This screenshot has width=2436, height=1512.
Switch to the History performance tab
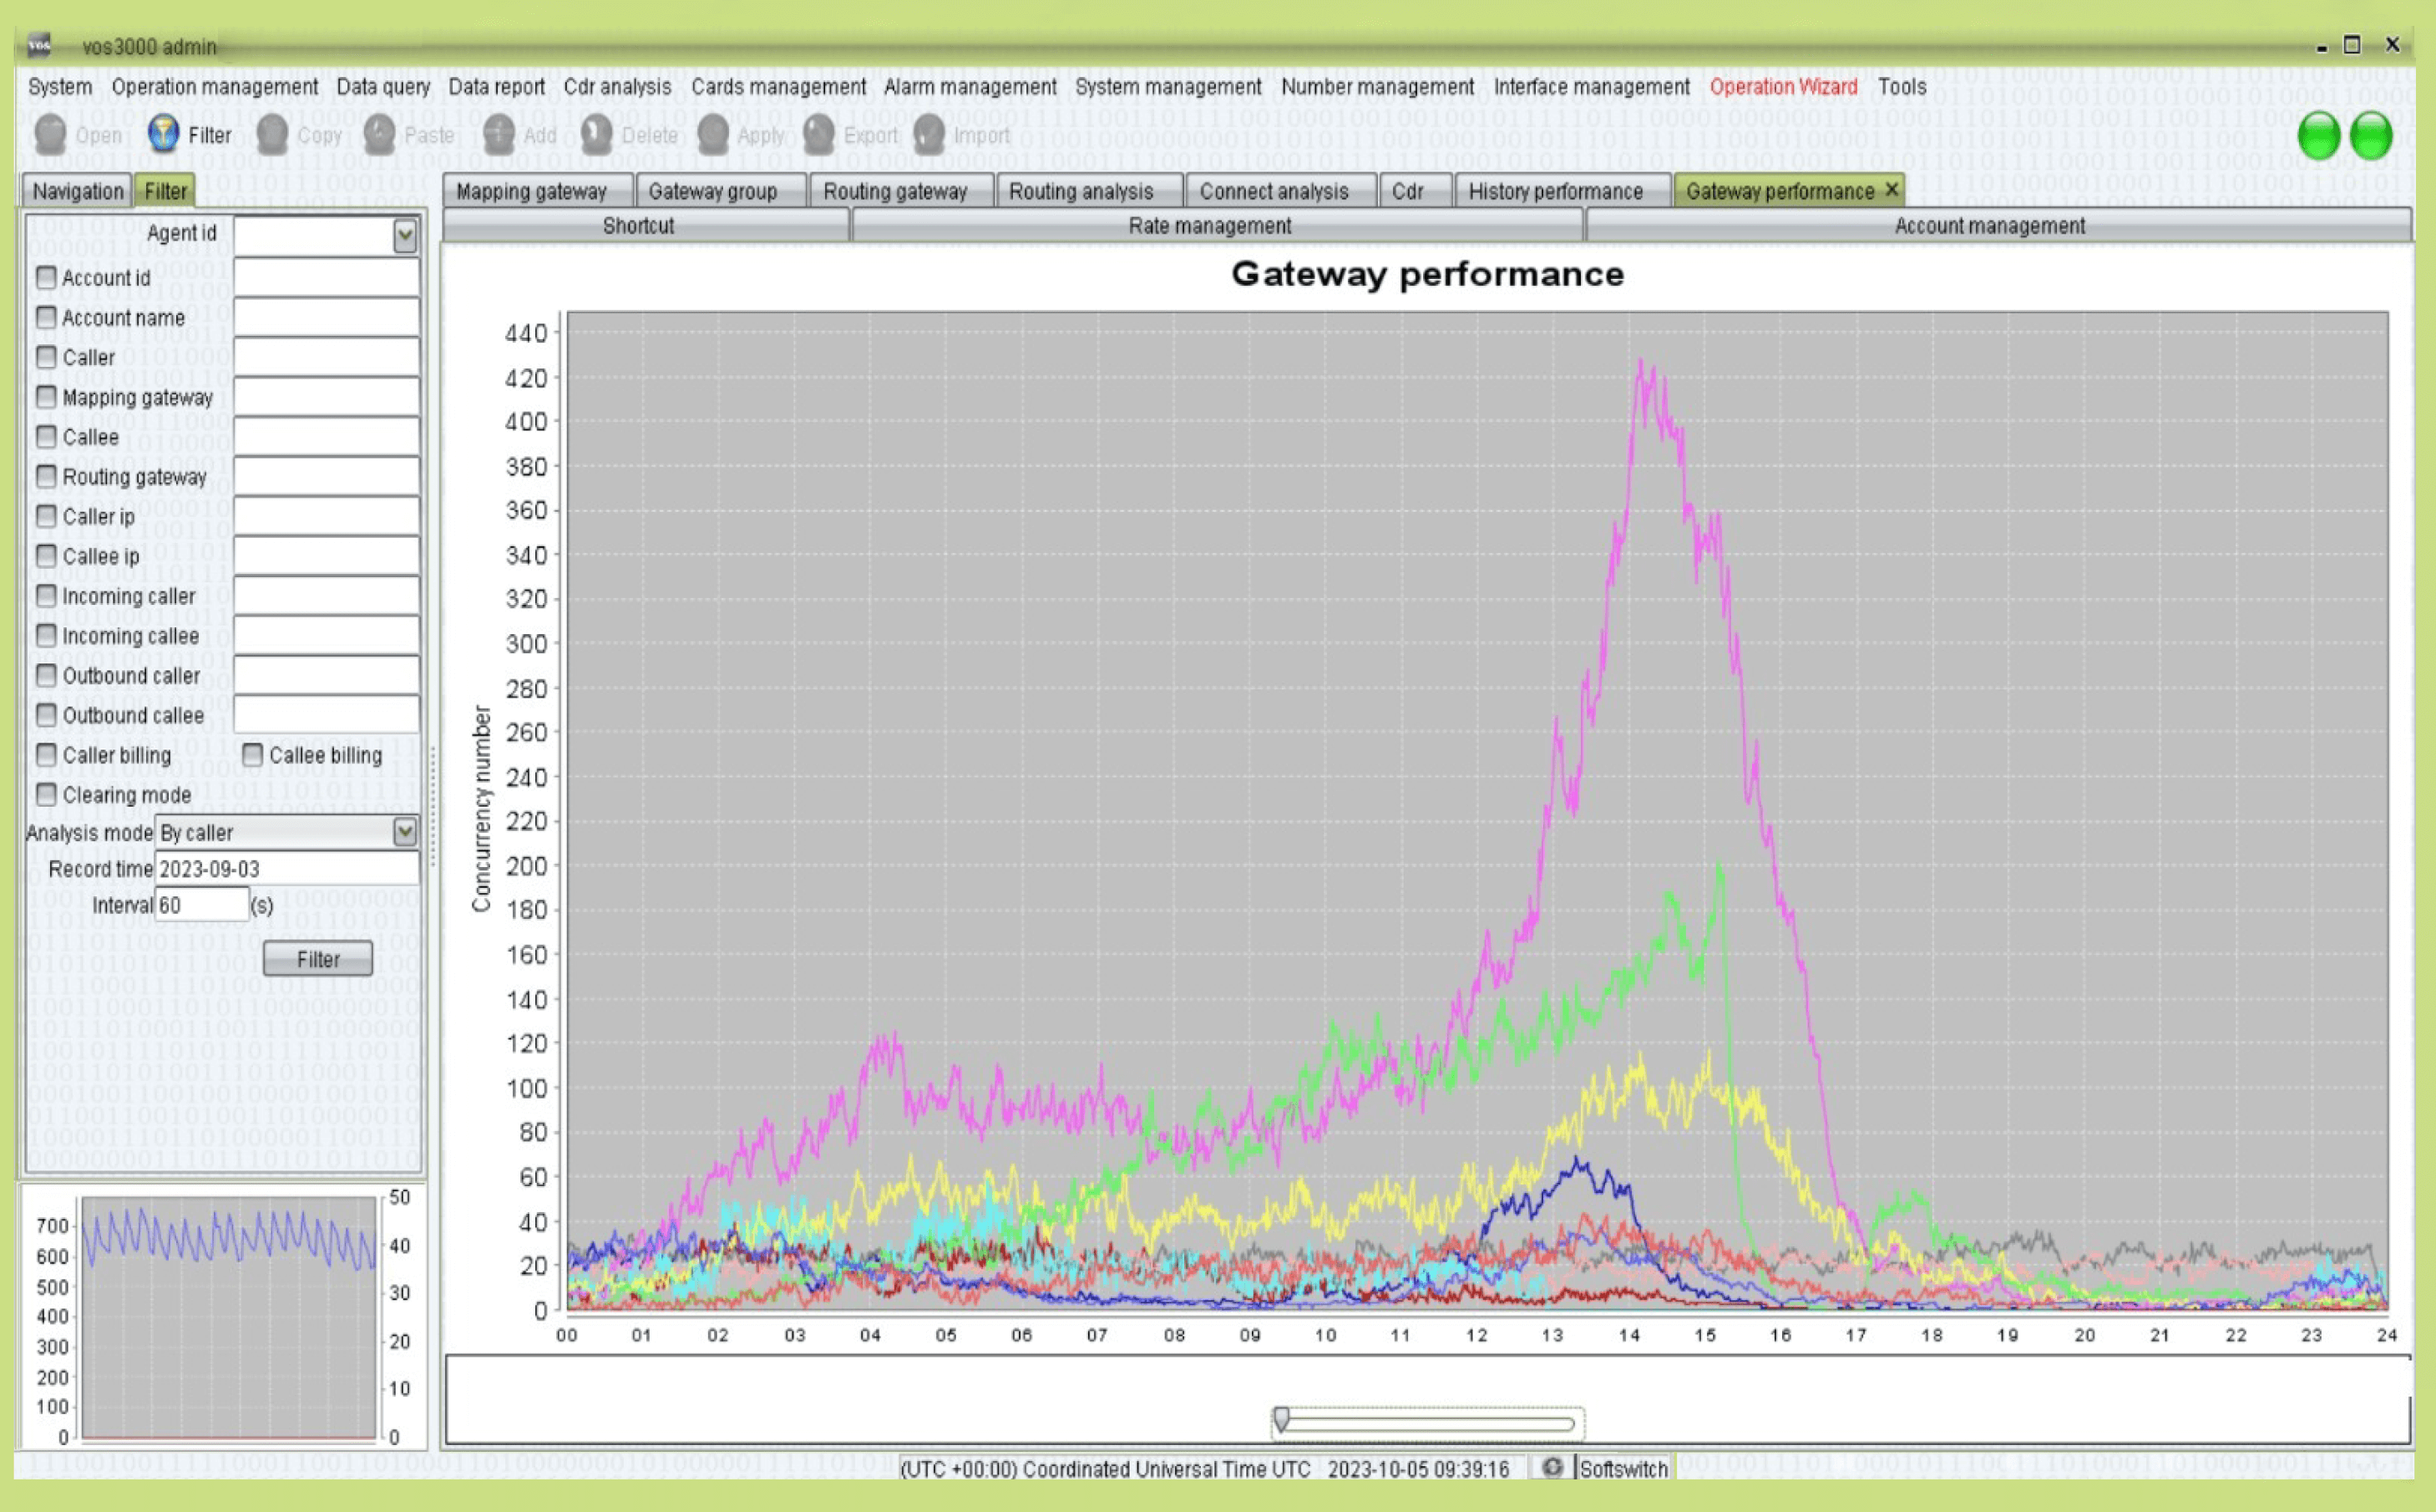[1562, 191]
